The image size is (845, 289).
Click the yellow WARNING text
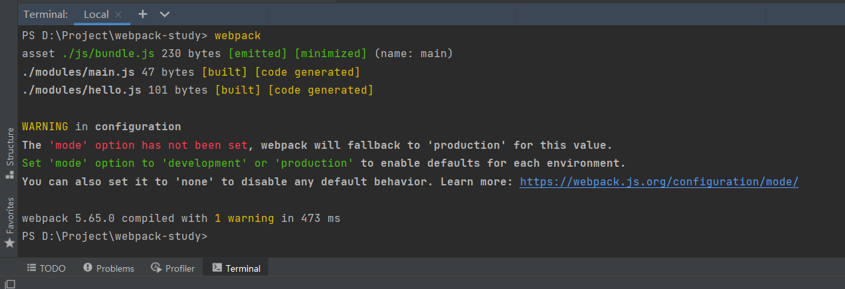point(45,126)
